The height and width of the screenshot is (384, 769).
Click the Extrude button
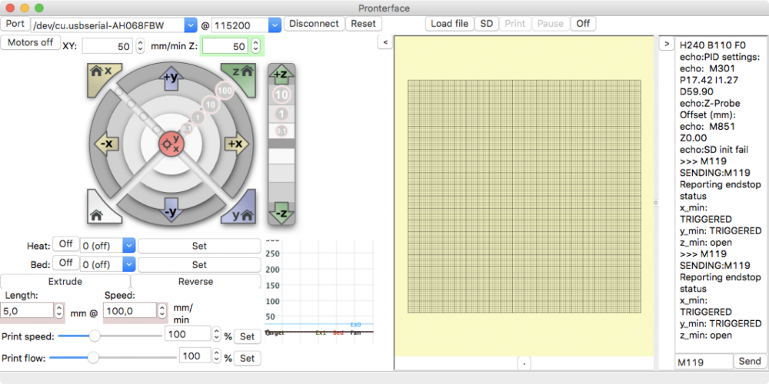pyautogui.click(x=65, y=282)
